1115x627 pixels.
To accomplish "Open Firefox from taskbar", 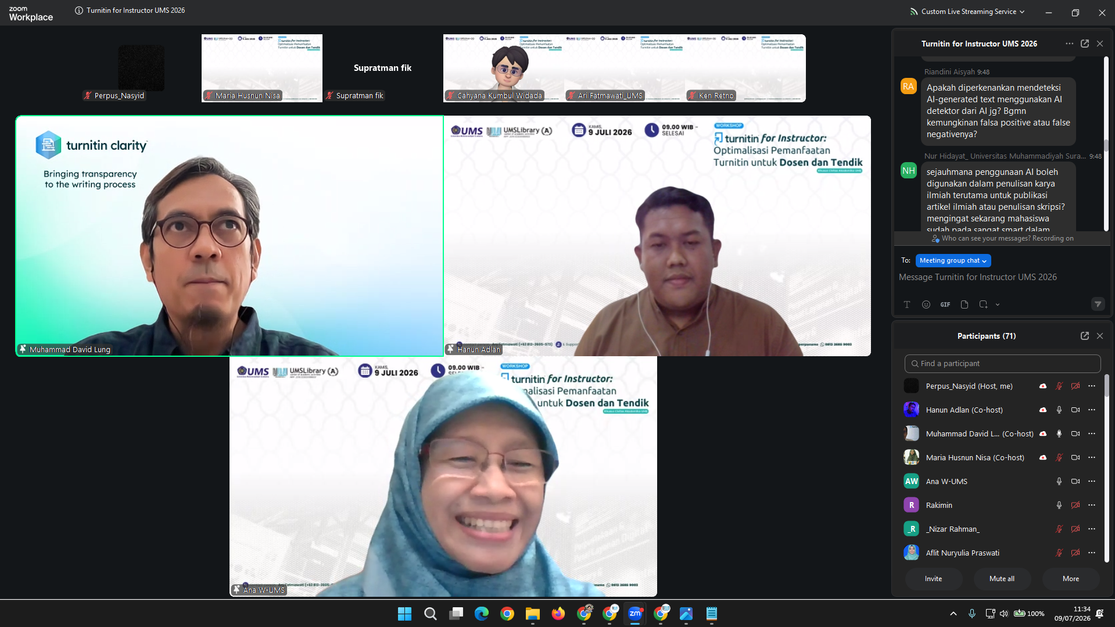I will pyautogui.click(x=558, y=614).
